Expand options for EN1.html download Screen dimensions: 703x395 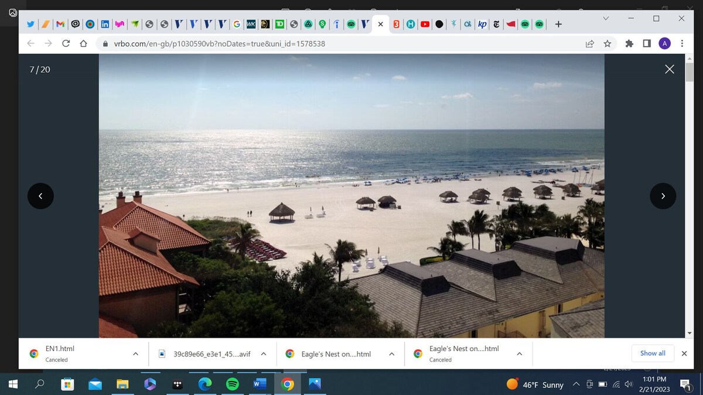pyautogui.click(x=135, y=353)
